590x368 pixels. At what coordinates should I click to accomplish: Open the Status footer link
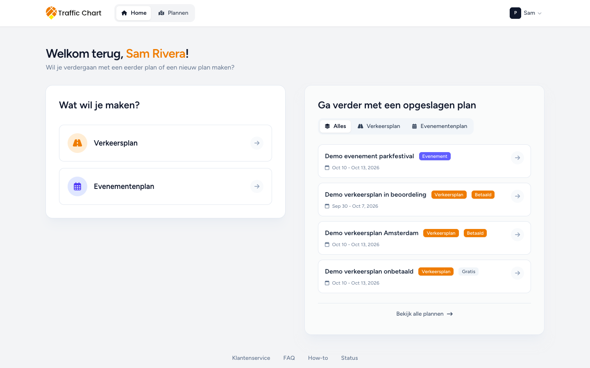coord(349,358)
